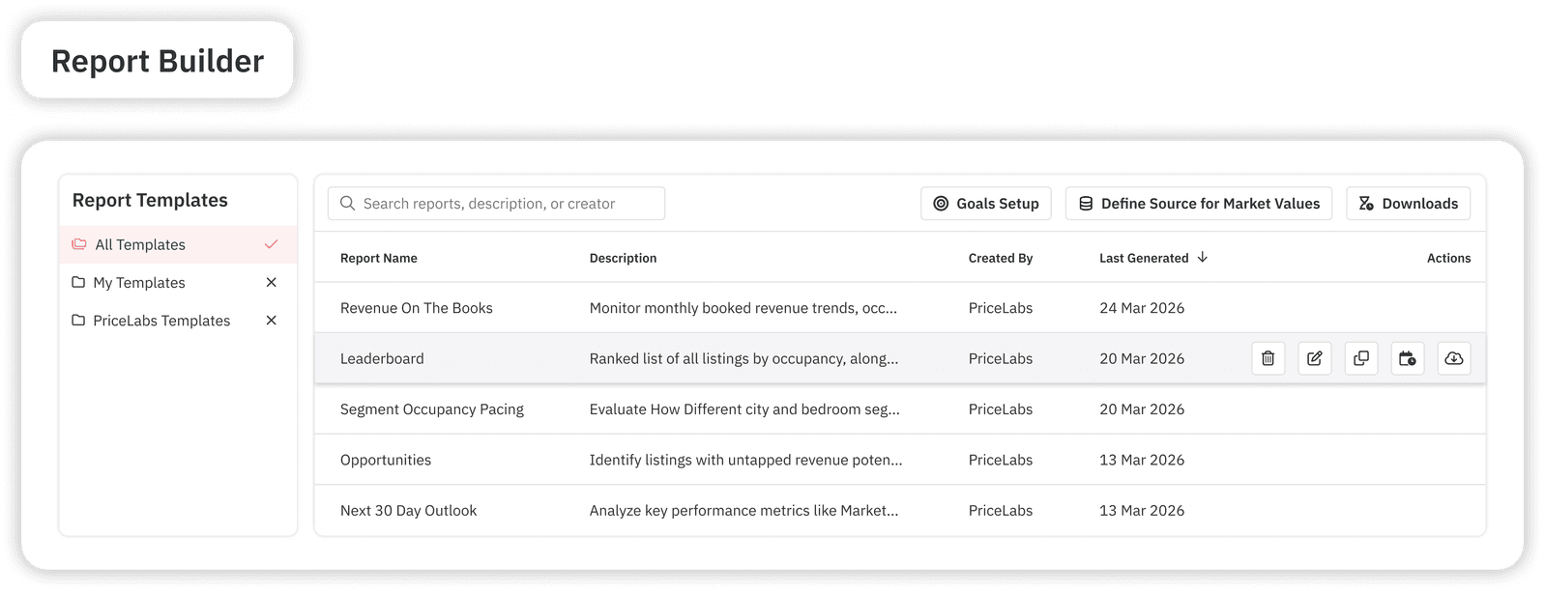The width and height of the screenshot is (1545, 591).
Task: Delete the Leaderboard report template
Action: [1268, 358]
